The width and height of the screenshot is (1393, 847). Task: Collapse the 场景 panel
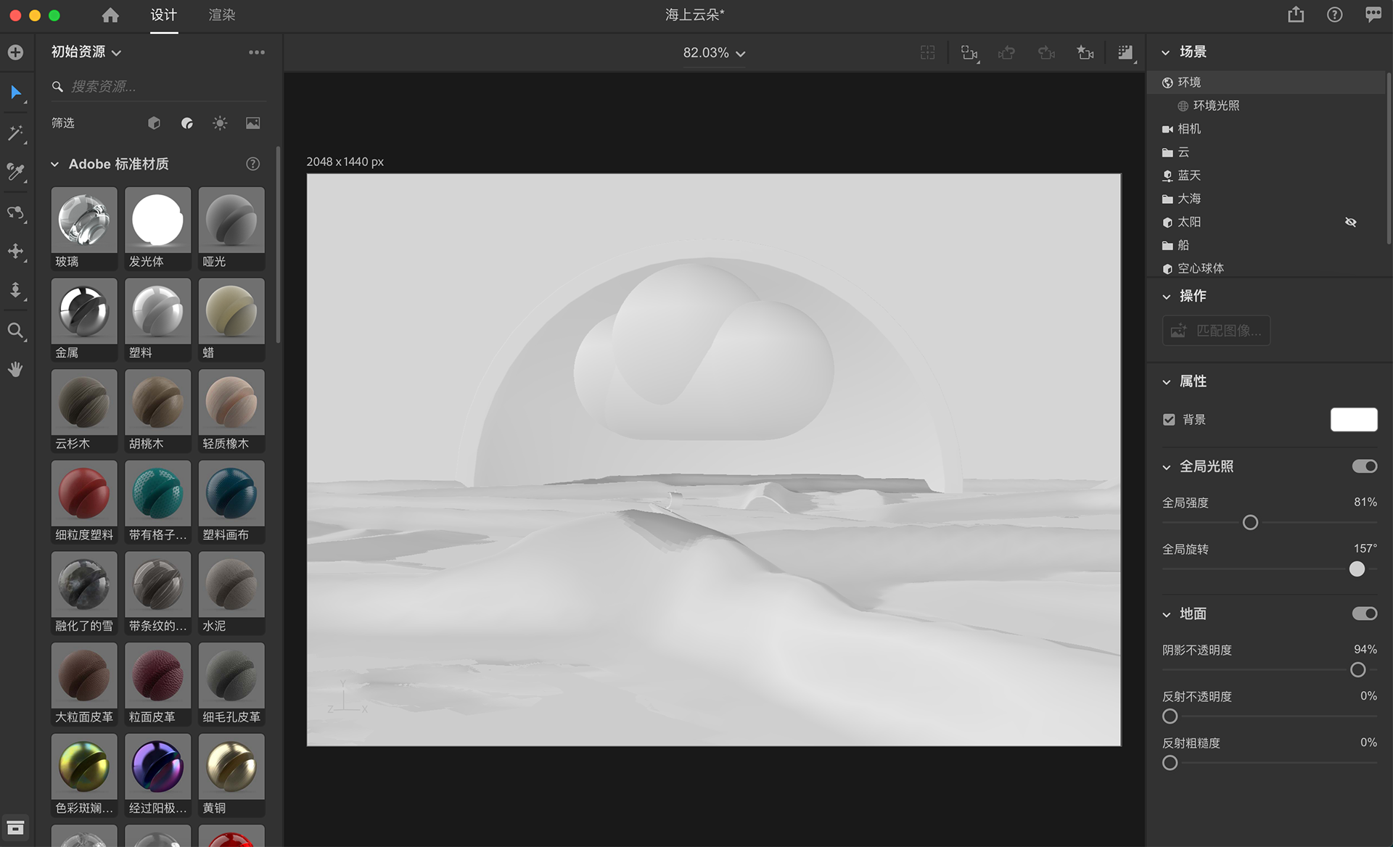[1165, 52]
